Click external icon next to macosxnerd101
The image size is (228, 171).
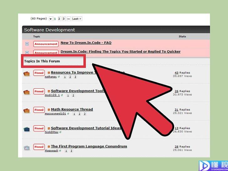68,114
